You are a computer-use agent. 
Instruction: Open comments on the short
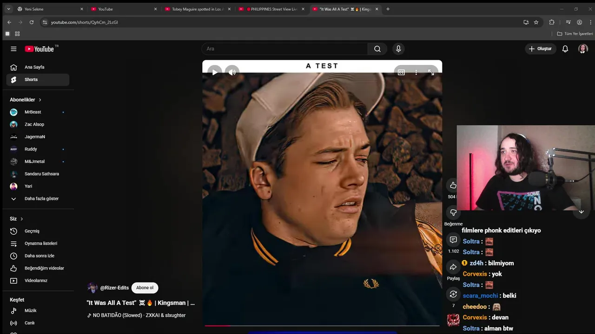point(453,240)
